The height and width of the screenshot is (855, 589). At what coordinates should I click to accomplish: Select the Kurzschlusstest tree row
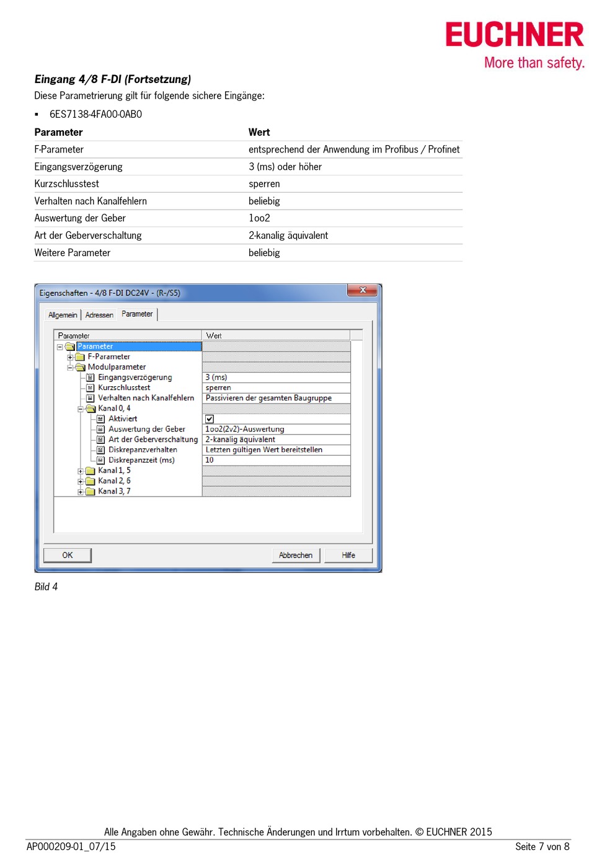(x=124, y=388)
